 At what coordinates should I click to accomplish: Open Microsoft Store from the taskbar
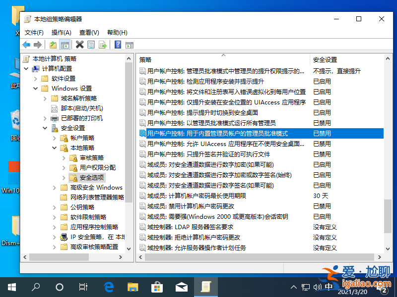point(157,287)
